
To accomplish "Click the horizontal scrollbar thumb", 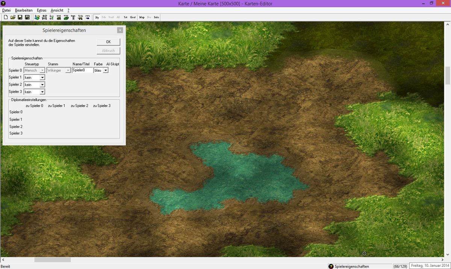I will click(53, 260).
